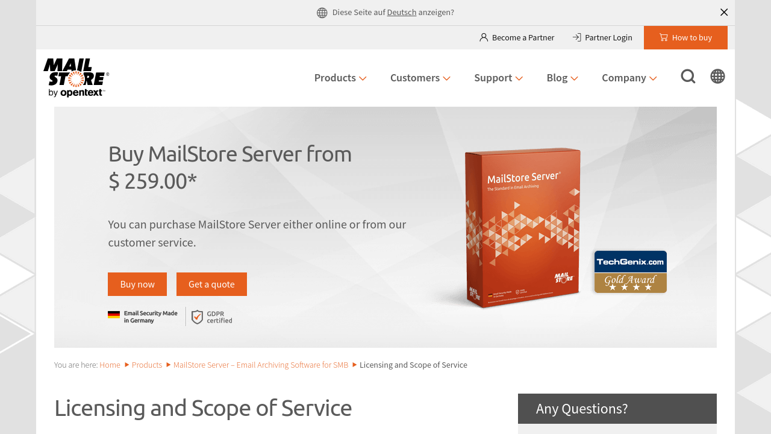Image resolution: width=771 pixels, height=434 pixels.
Task: Click the MailStore by OpenText logo
Action: click(76, 78)
